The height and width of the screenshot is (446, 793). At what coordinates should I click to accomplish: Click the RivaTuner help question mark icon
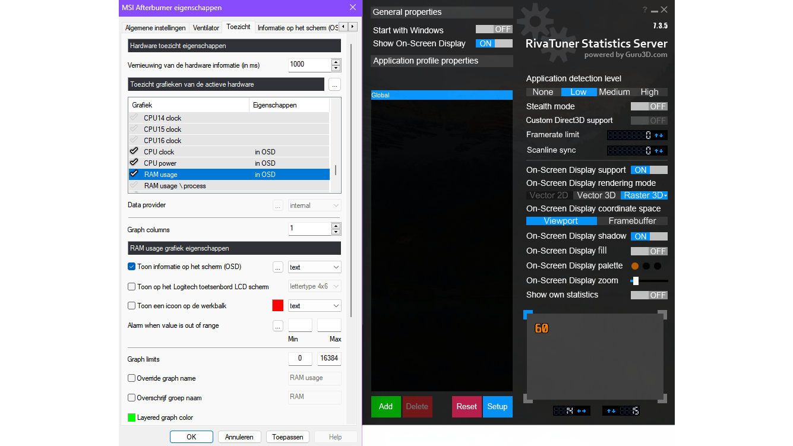pos(645,10)
